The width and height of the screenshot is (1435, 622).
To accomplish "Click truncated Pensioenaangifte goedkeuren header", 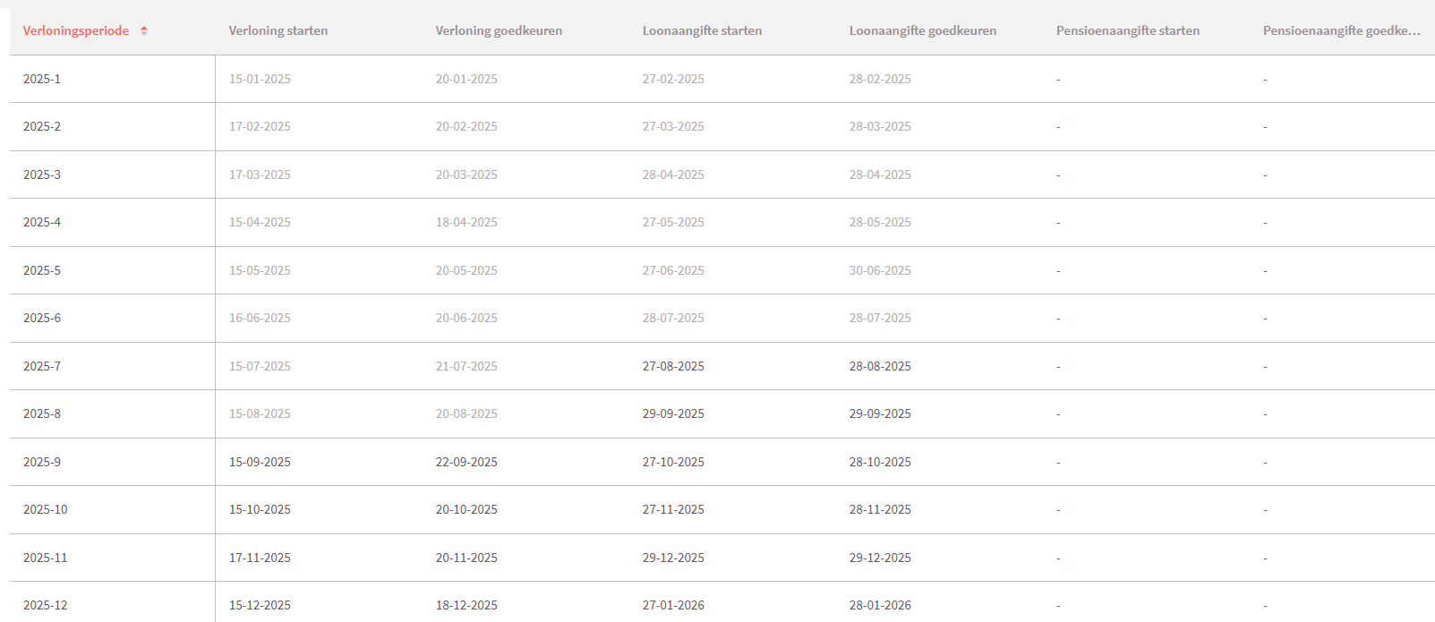I will [1341, 30].
